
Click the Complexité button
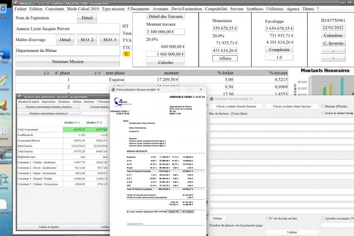pyautogui.click(x=279, y=50)
